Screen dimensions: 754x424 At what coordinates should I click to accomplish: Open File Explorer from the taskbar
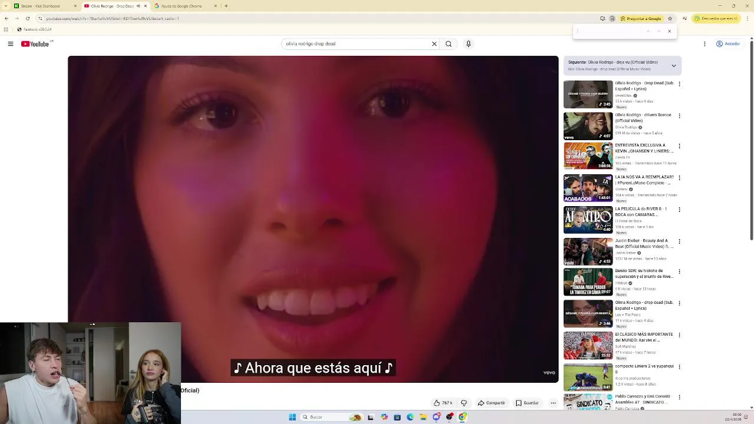[423, 417]
